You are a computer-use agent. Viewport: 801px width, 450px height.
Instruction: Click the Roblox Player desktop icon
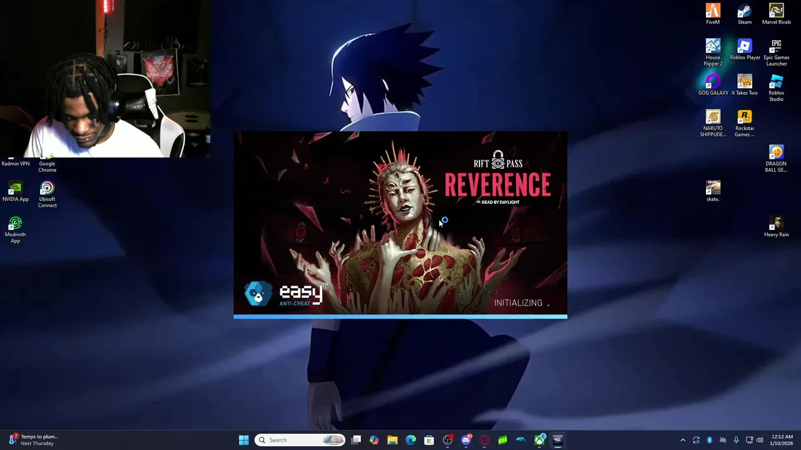[745, 49]
